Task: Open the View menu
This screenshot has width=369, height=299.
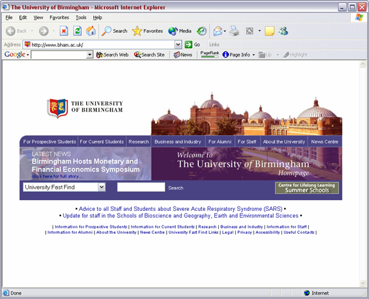Action: [x=38, y=17]
